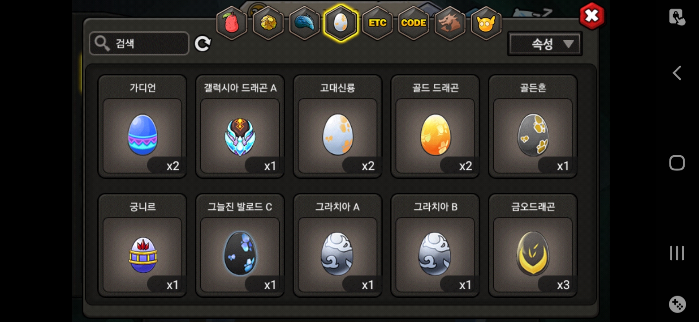Open the blue dragon head tab
Viewport: 699px width, 322px height.
tap(305, 23)
